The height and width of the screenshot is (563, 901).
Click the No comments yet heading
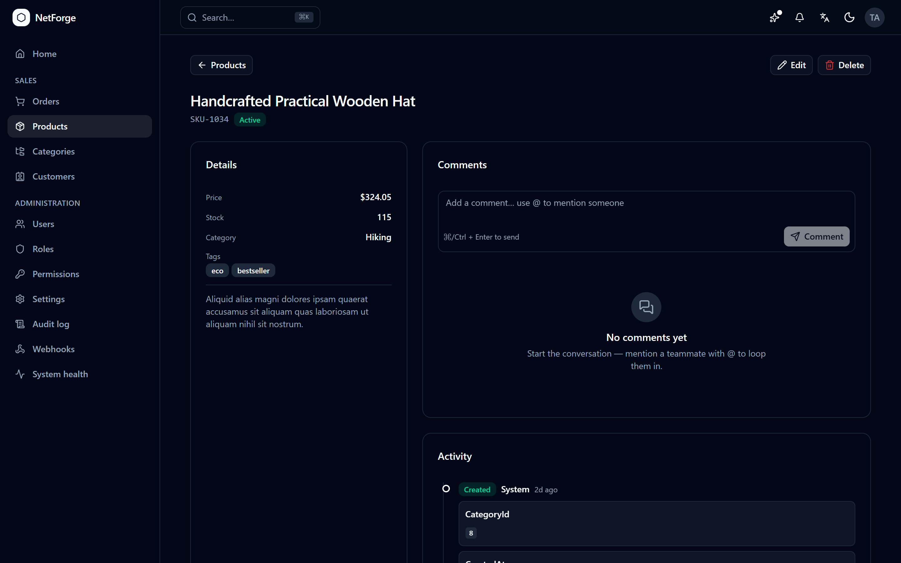pyautogui.click(x=646, y=337)
